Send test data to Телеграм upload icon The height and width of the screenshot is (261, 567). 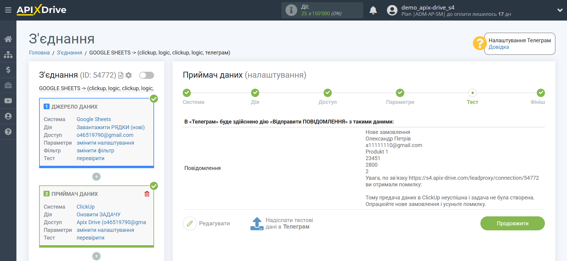click(257, 224)
